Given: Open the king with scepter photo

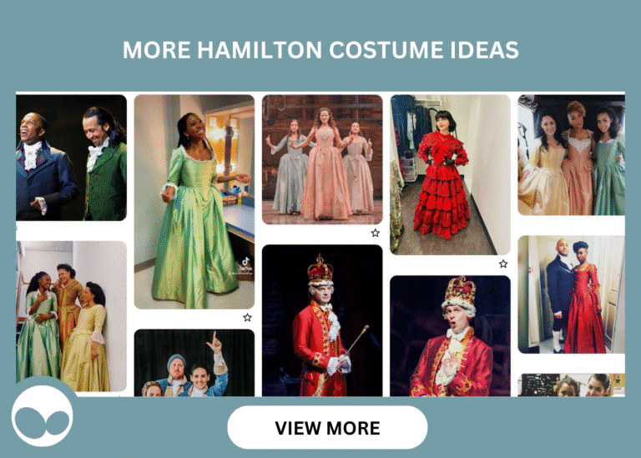Looking at the screenshot, I should click(x=322, y=320).
